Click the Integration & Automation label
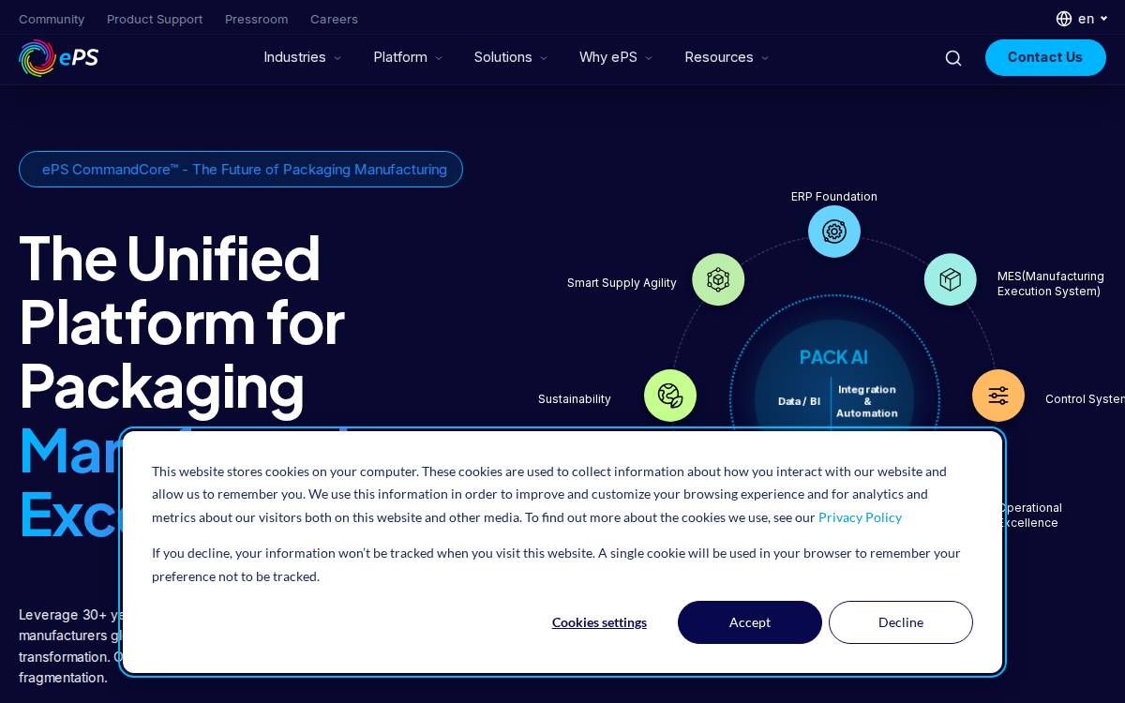 coord(867,401)
